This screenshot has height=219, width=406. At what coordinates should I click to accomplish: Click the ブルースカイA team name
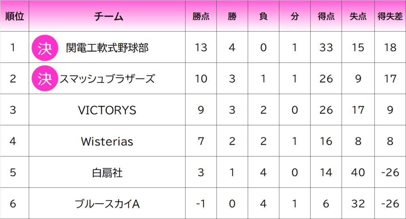(107, 204)
